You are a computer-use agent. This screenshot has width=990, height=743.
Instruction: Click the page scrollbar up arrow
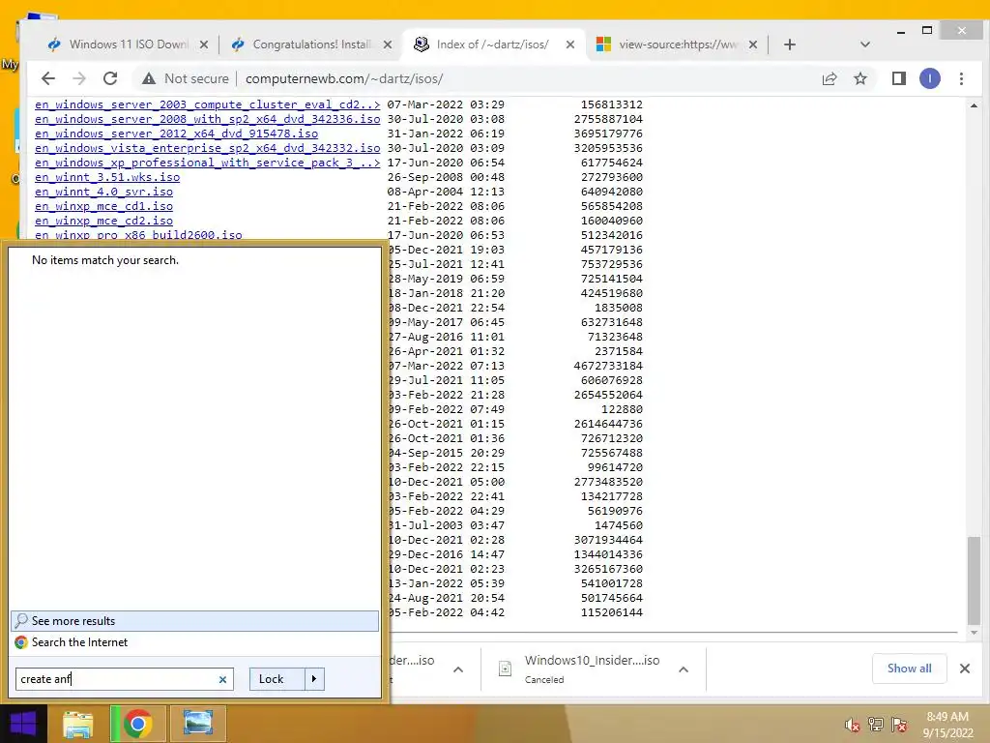pos(974,105)
